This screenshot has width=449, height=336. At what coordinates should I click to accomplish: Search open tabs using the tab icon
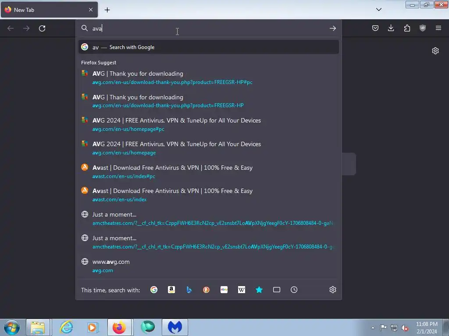tap(277, 290)
